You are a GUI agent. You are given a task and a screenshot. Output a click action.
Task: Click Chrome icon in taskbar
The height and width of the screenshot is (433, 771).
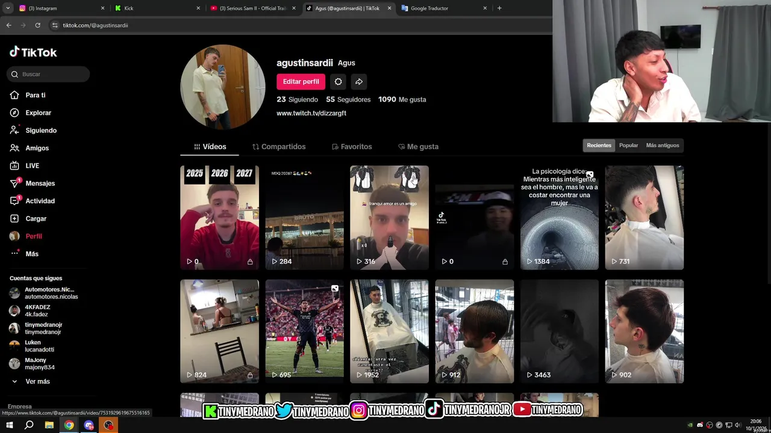pos(69,425)
